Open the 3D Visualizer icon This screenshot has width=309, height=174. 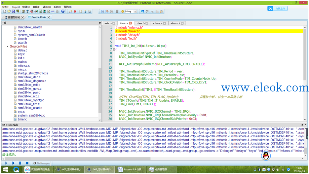point(36,12)
